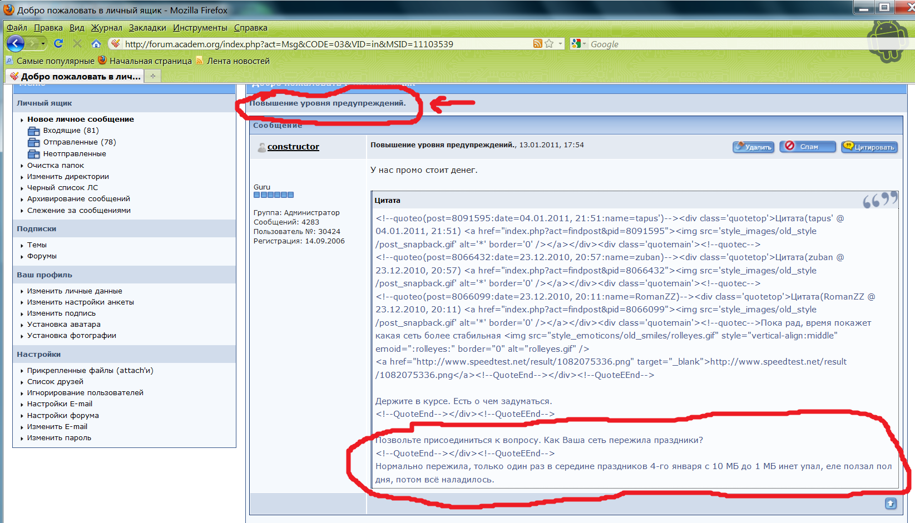
Task: Click the RSS feed icon in address bar
Action: click(537, 44)
